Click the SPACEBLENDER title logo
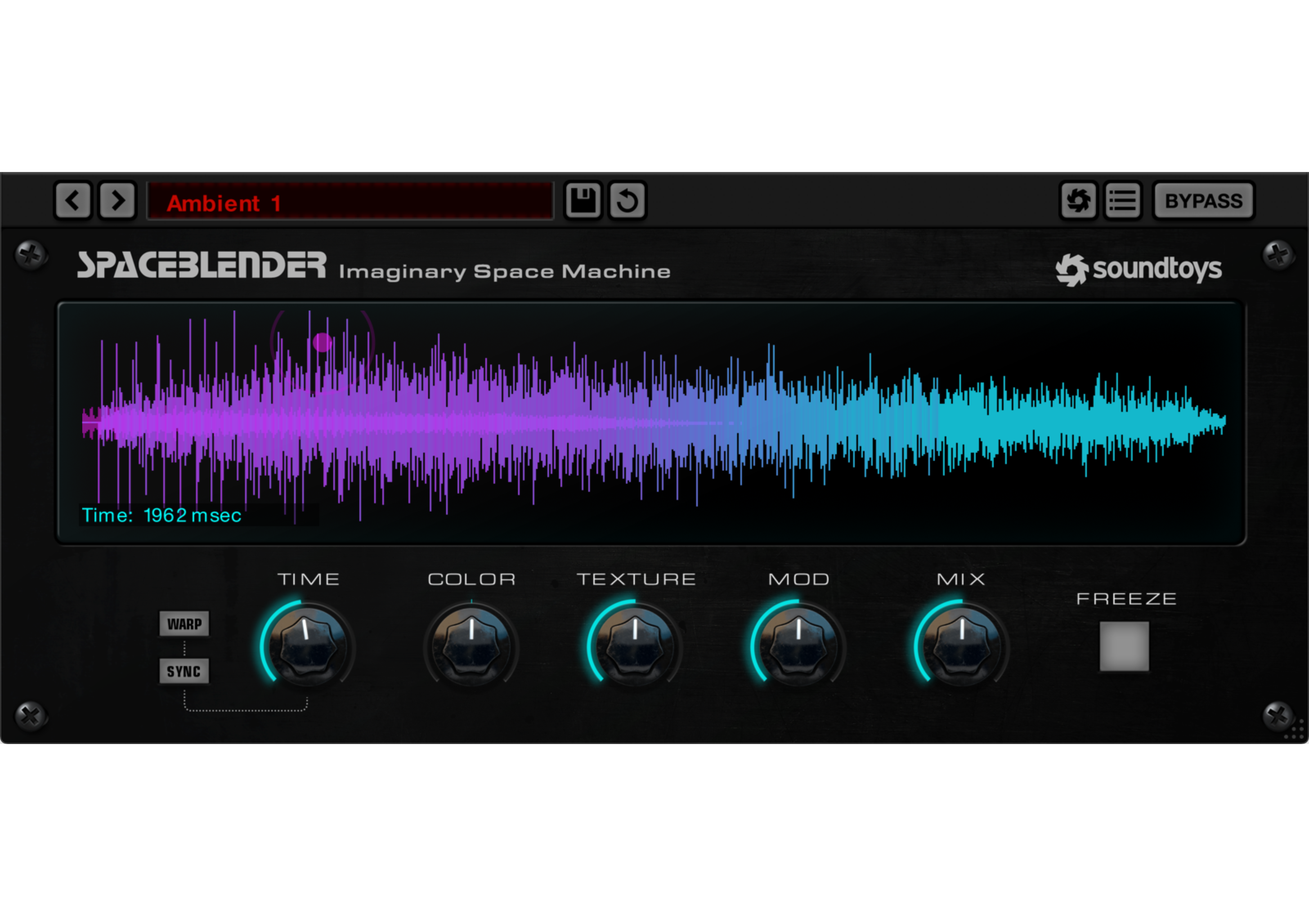 click(202, 265)
